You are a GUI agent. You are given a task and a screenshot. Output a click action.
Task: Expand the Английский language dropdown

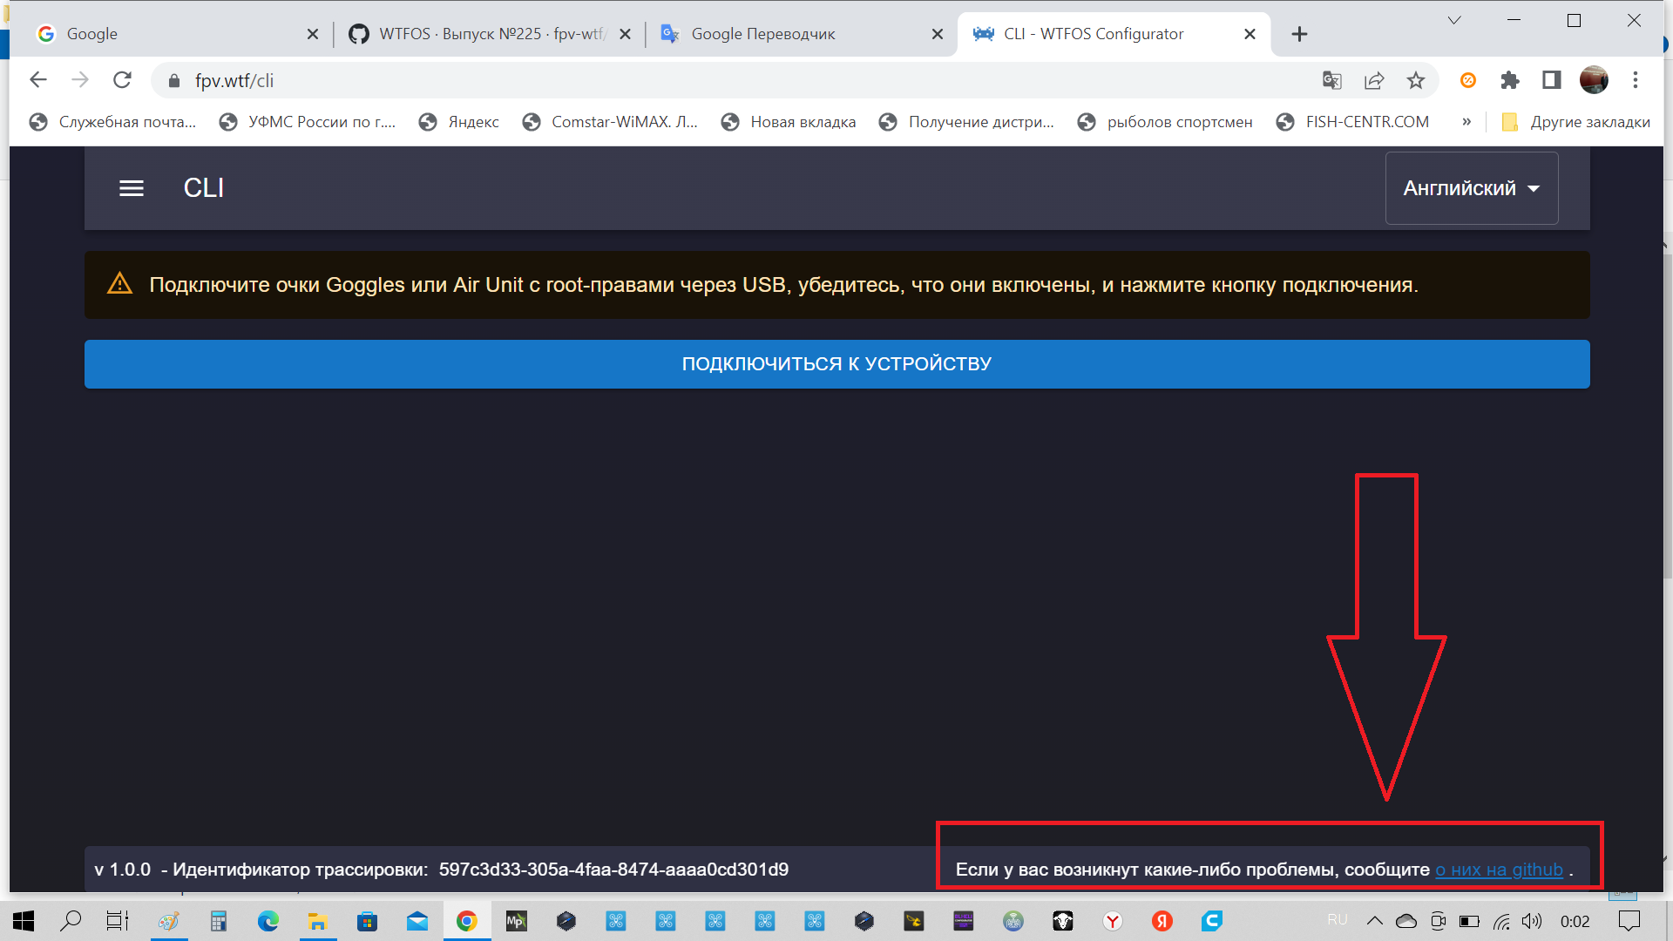(x=1471, y=187)
